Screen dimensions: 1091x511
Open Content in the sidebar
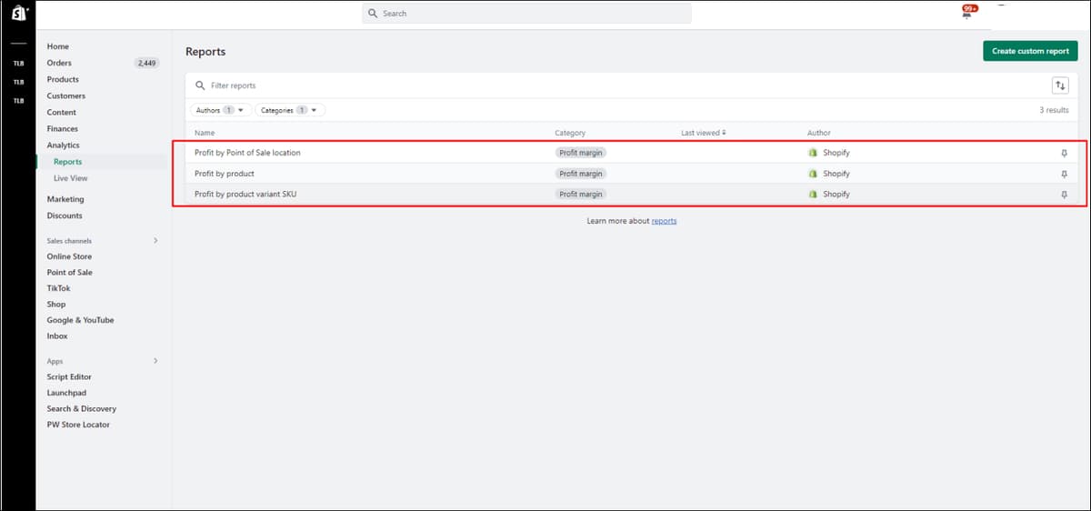point(62,112)
